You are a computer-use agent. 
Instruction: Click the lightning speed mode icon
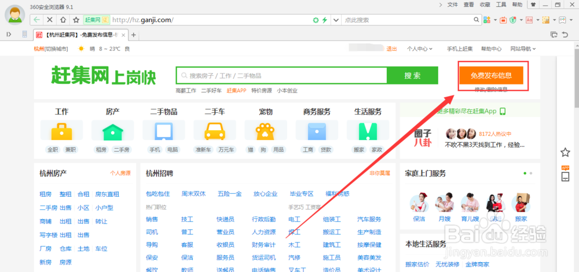click(325, 20)
